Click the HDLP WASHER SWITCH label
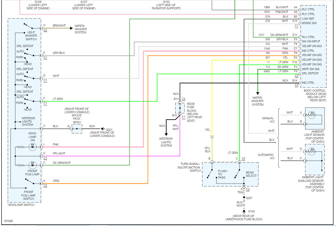 [x=31, y=36]
